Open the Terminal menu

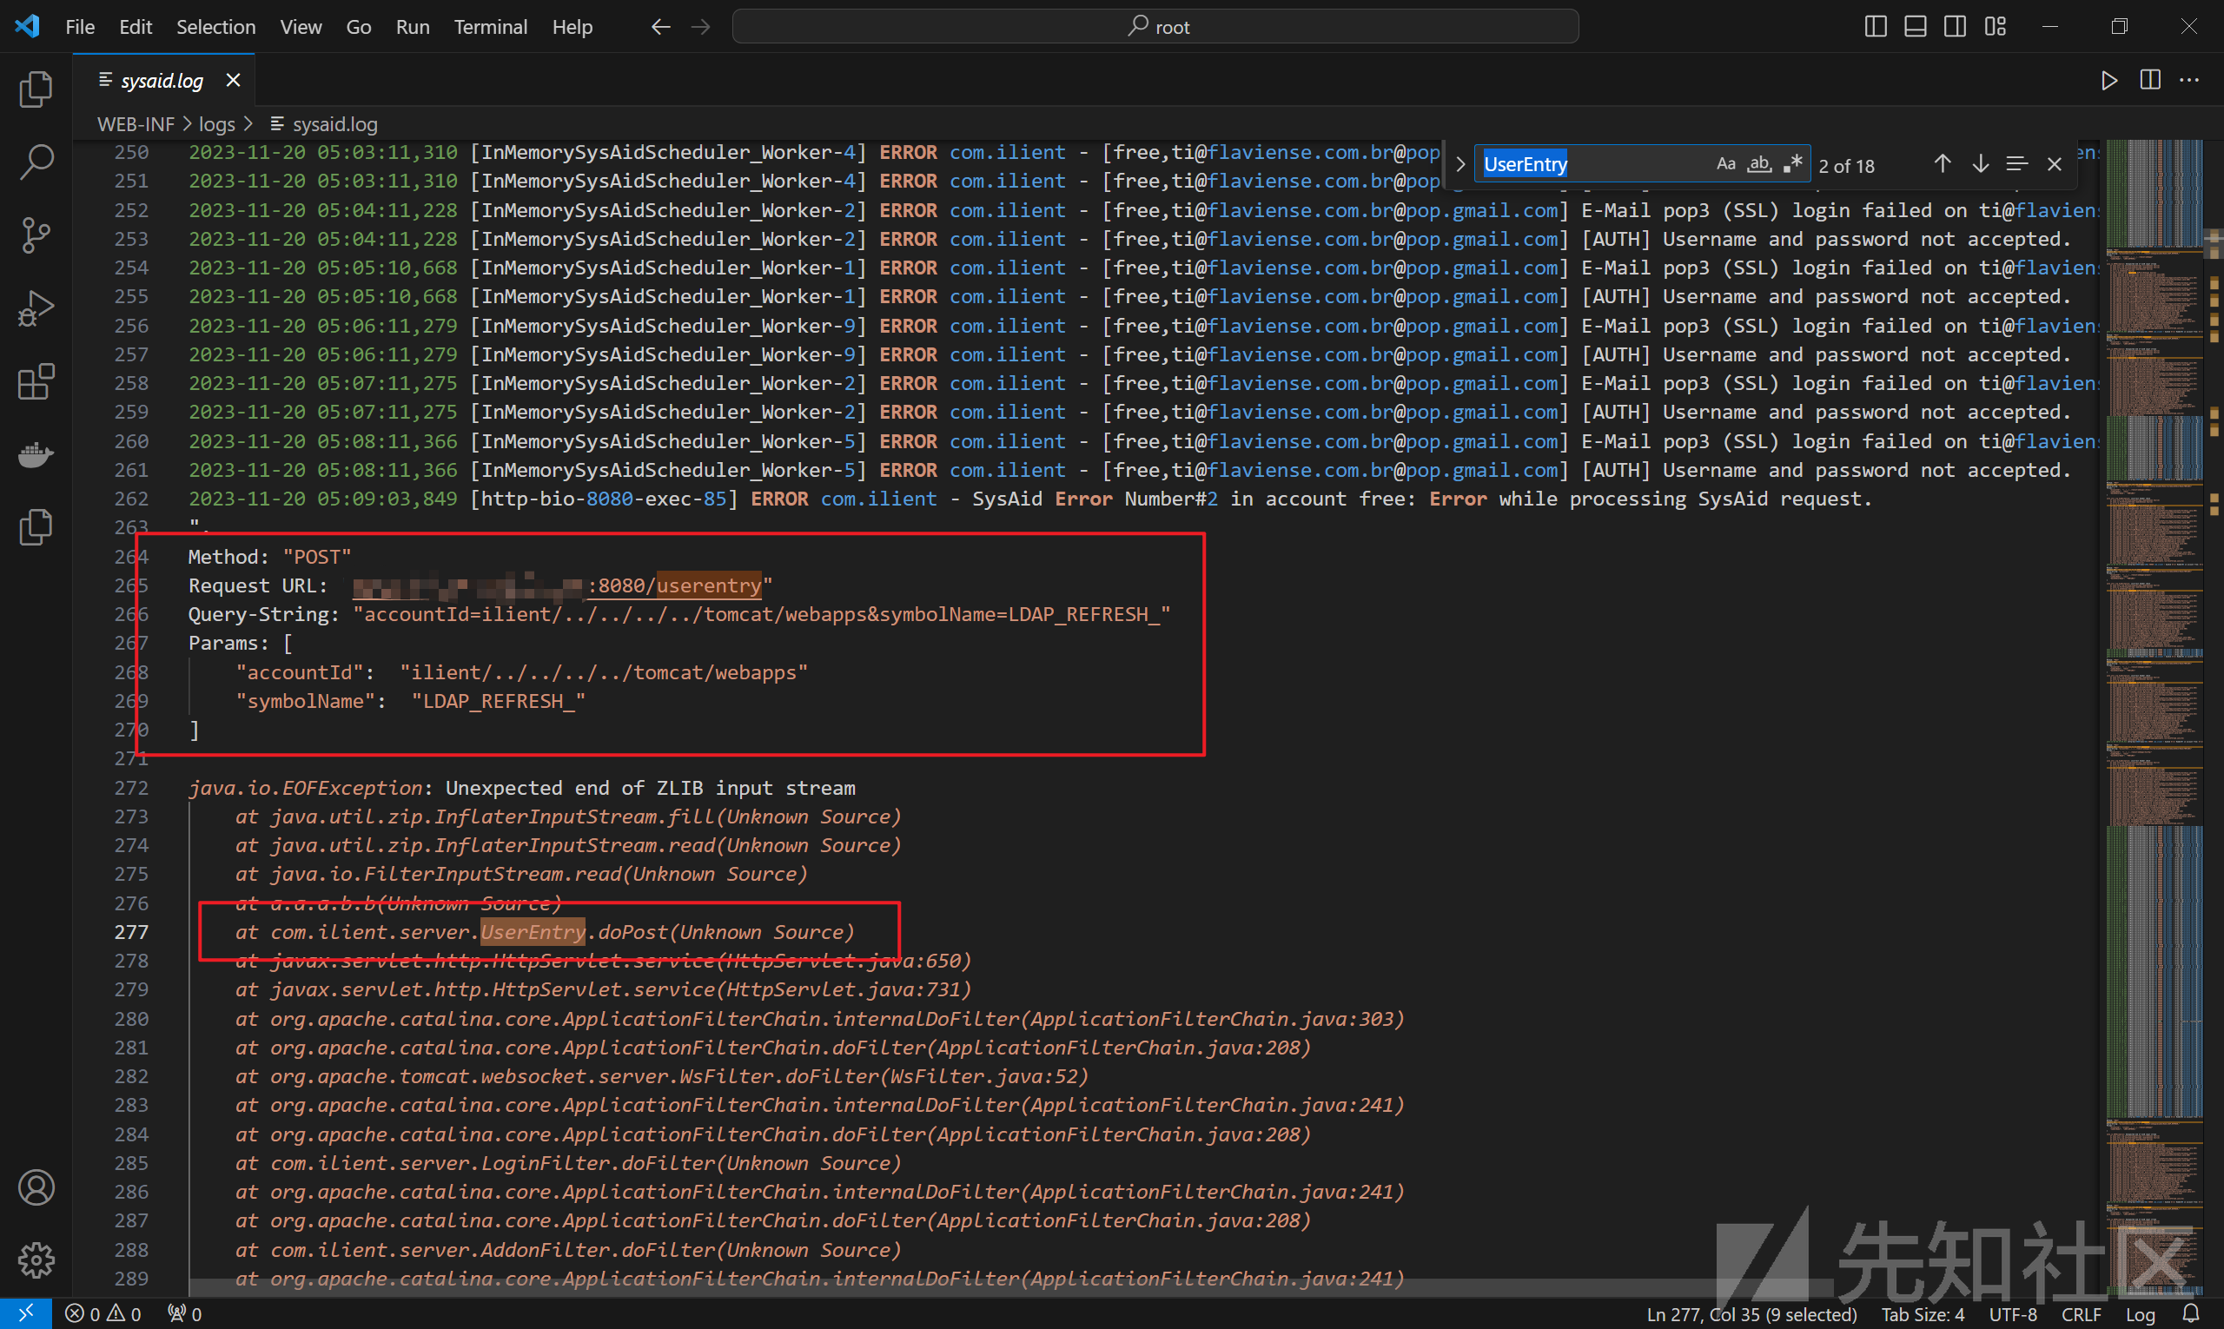tap(490, 27)
